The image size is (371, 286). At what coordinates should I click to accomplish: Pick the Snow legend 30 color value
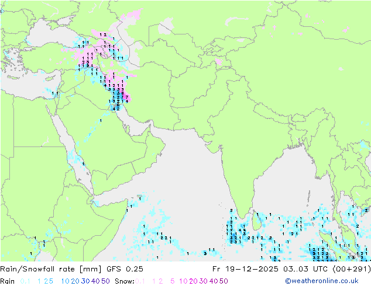point(204,281)
